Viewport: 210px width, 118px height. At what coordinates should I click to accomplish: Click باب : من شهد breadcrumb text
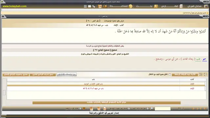pyautogui.click(x=97, y=25)
